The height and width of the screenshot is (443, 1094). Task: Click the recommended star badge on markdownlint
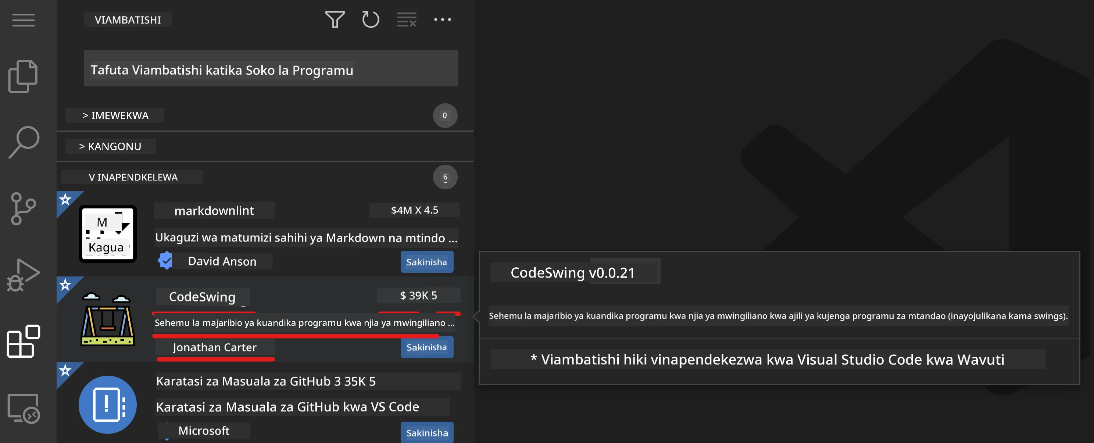65,199
